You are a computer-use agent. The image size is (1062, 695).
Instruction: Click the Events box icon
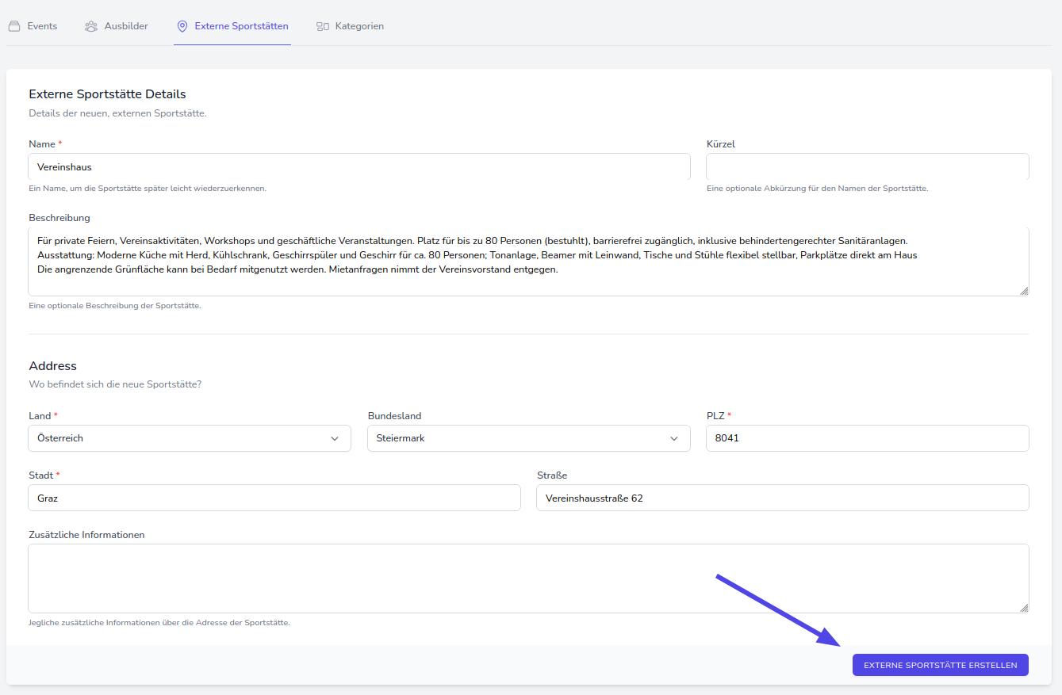13,26
